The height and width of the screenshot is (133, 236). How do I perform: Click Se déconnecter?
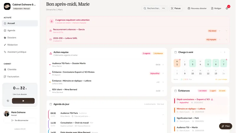click(x=20, y=120)
